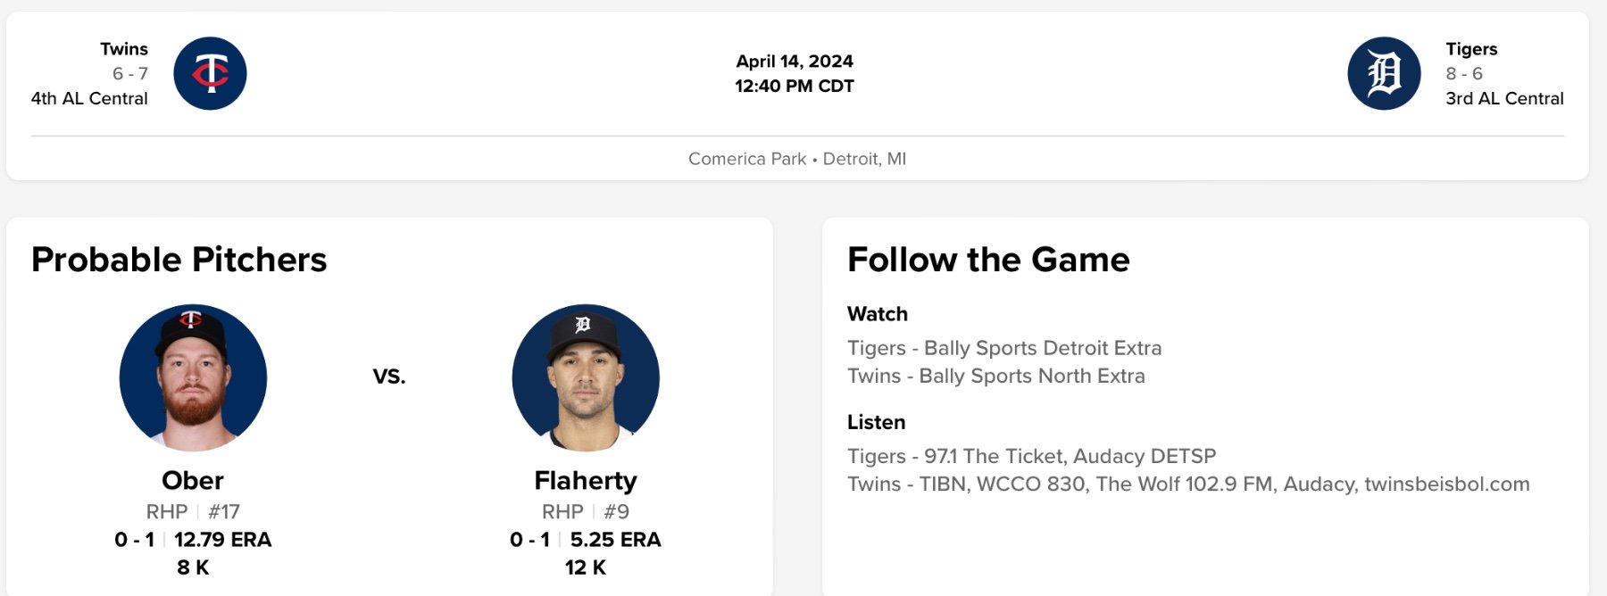The width and height of the screenshot is (1607, 596).
Task: Click the Minnesota Twins logo icon
Action: [x=210, y=73]
